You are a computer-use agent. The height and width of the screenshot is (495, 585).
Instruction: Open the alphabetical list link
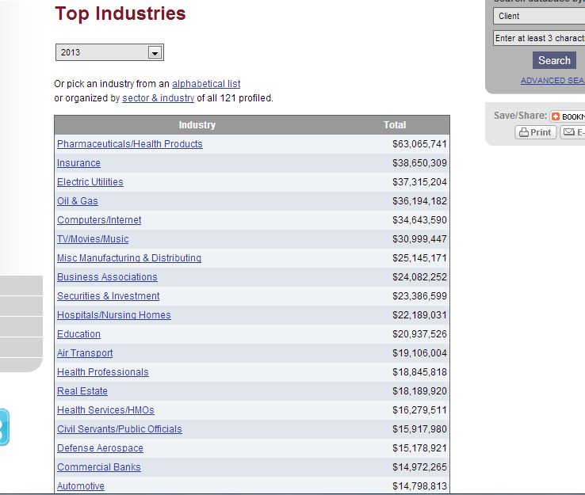206,84
